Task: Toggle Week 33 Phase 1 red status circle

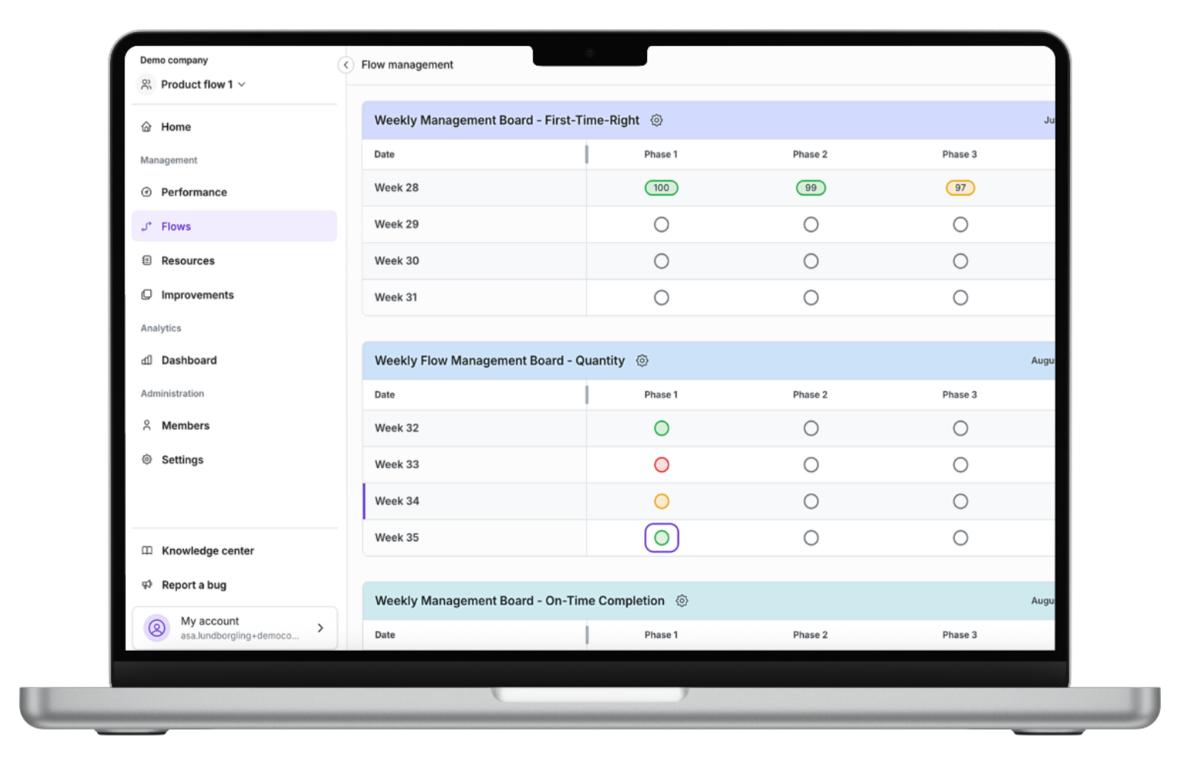Action: [661, 465]
